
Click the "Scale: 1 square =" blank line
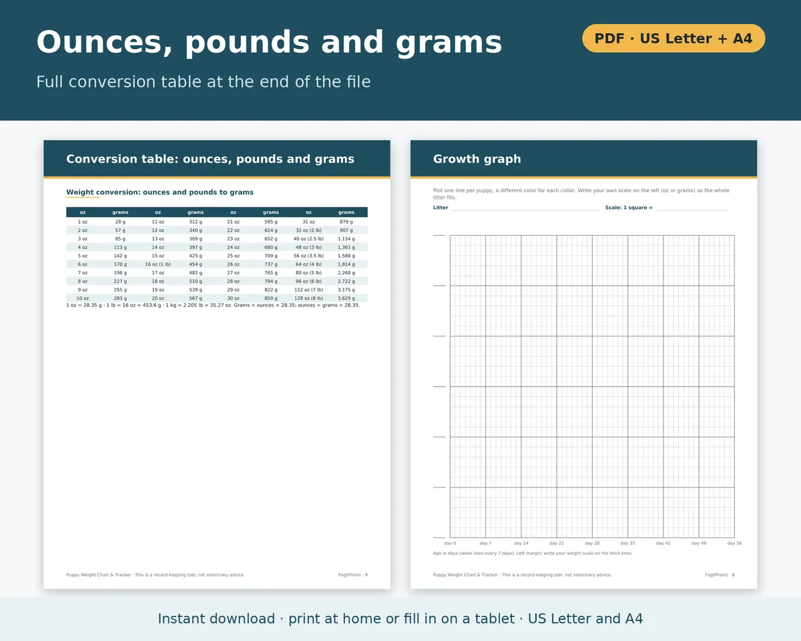click(692, 208)
